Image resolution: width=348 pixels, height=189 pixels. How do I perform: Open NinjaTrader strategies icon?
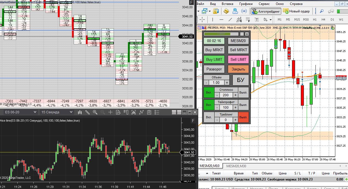coord(141,112)
